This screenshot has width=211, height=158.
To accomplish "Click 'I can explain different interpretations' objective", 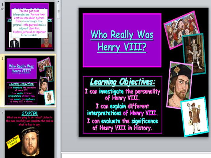I will point(122,110).
